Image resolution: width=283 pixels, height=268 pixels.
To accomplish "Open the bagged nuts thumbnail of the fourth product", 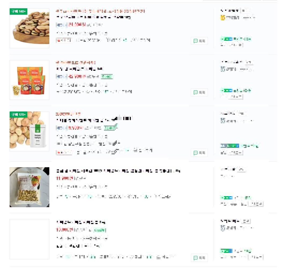I will [x=29, y=187].
